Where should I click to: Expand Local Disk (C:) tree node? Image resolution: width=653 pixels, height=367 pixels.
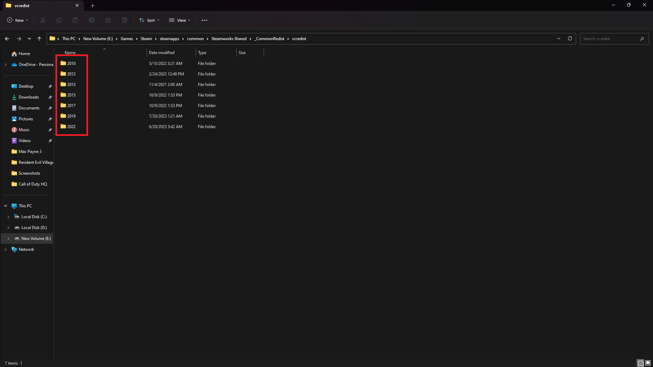click(9, 217)
